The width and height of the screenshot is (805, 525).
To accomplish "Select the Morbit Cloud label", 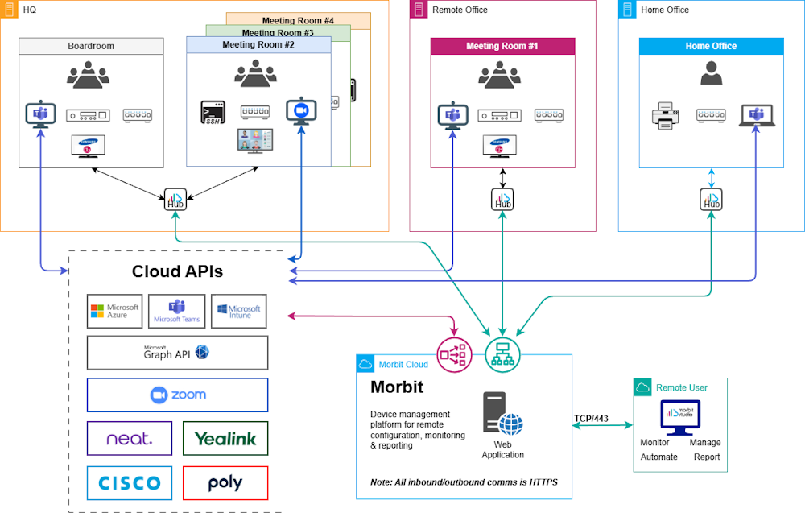I will click(403, 364).
